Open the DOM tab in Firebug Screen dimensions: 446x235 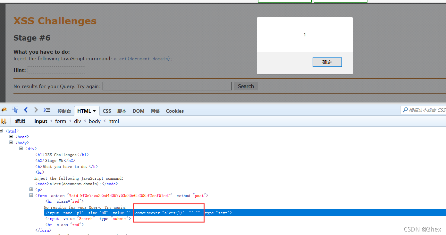(x=138, y=111)
